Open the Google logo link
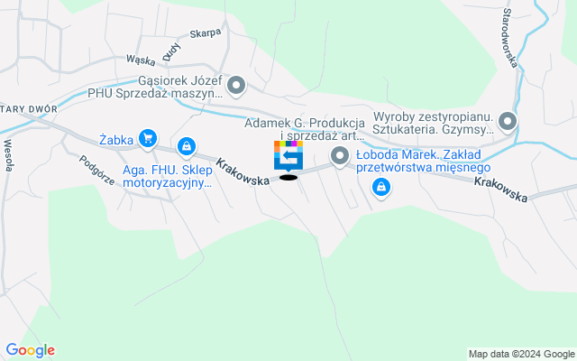The height and width of the screenshot is (361, 577). [x=30, y=350]
